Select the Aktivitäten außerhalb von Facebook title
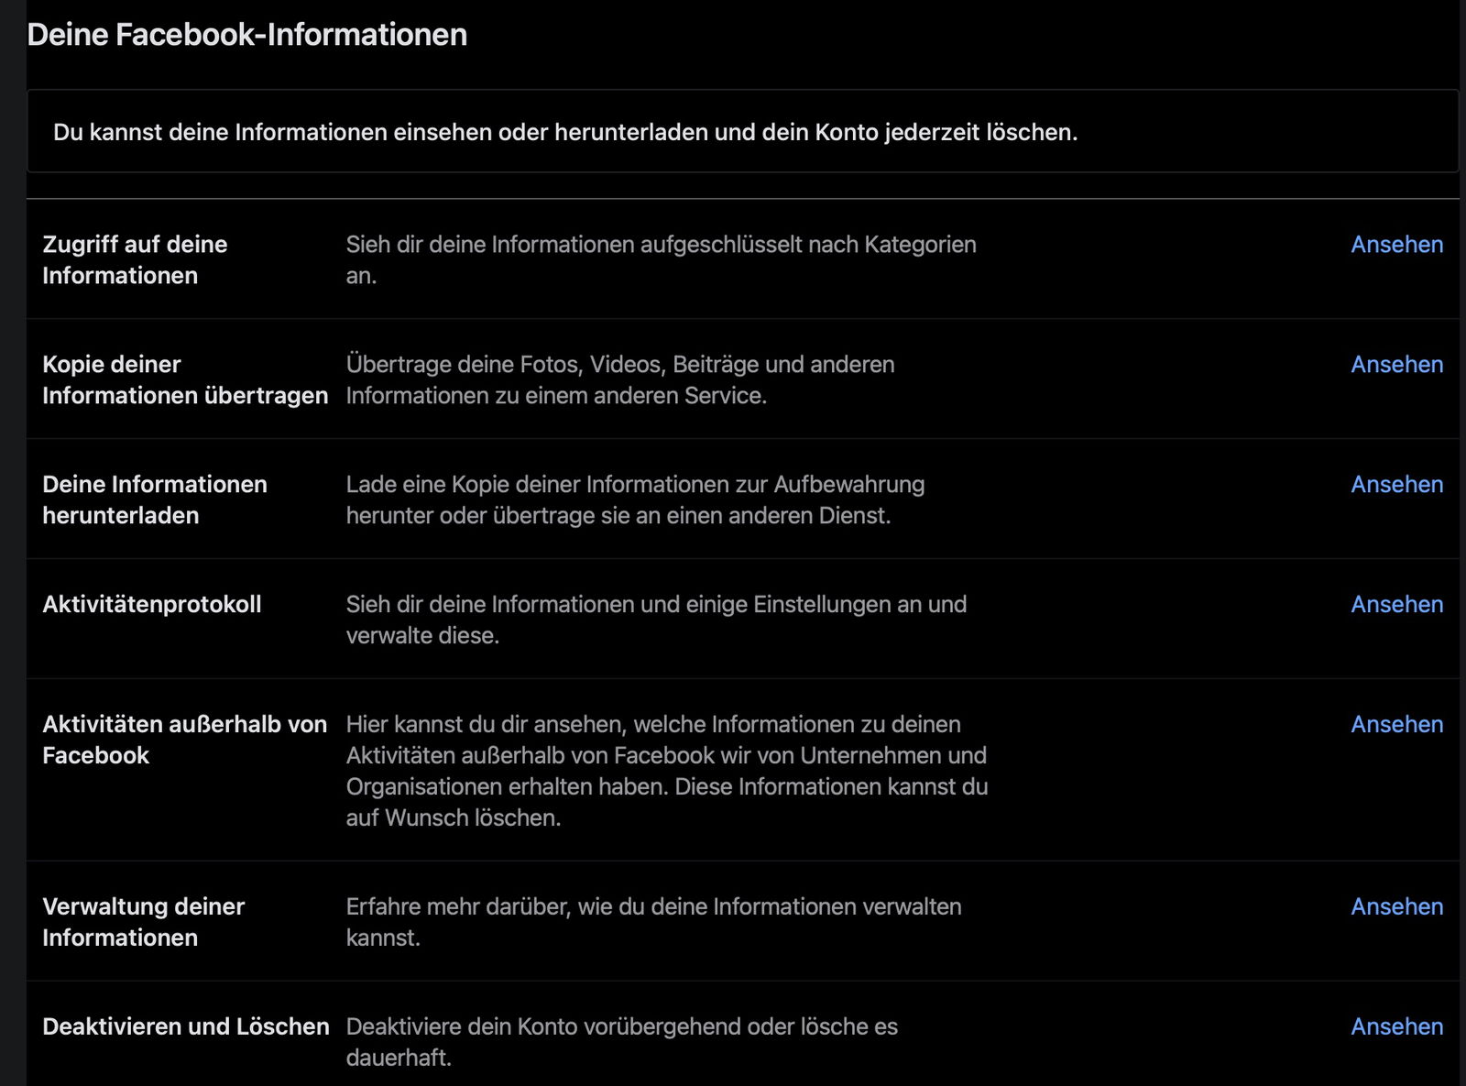1466x1086 pixels. coord(184,740)
